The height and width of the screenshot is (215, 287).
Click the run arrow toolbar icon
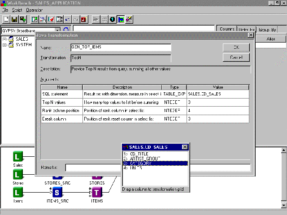(x=96, y=19)
